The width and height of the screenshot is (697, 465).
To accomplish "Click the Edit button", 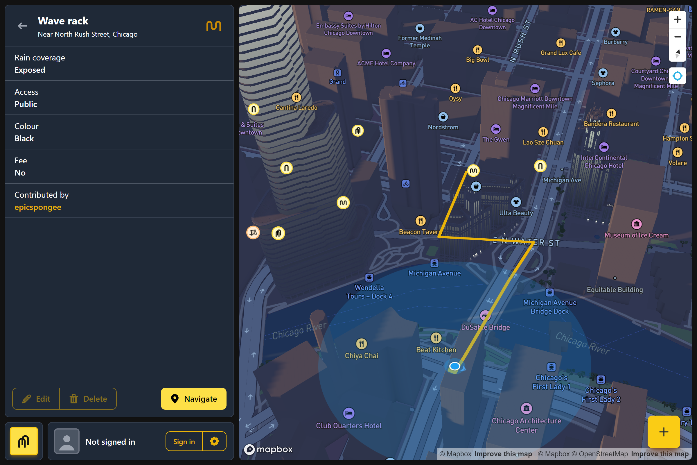I will pyautogui.click(x=36, y=398).
